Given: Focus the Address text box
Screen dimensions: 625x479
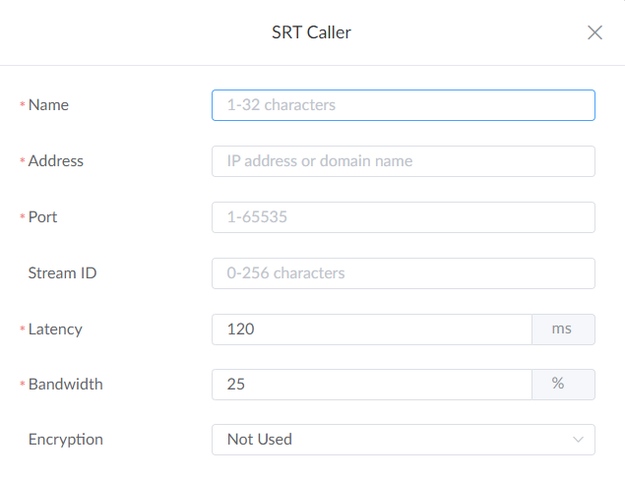Looking at the screenshot, I should (x=403, y=161).
